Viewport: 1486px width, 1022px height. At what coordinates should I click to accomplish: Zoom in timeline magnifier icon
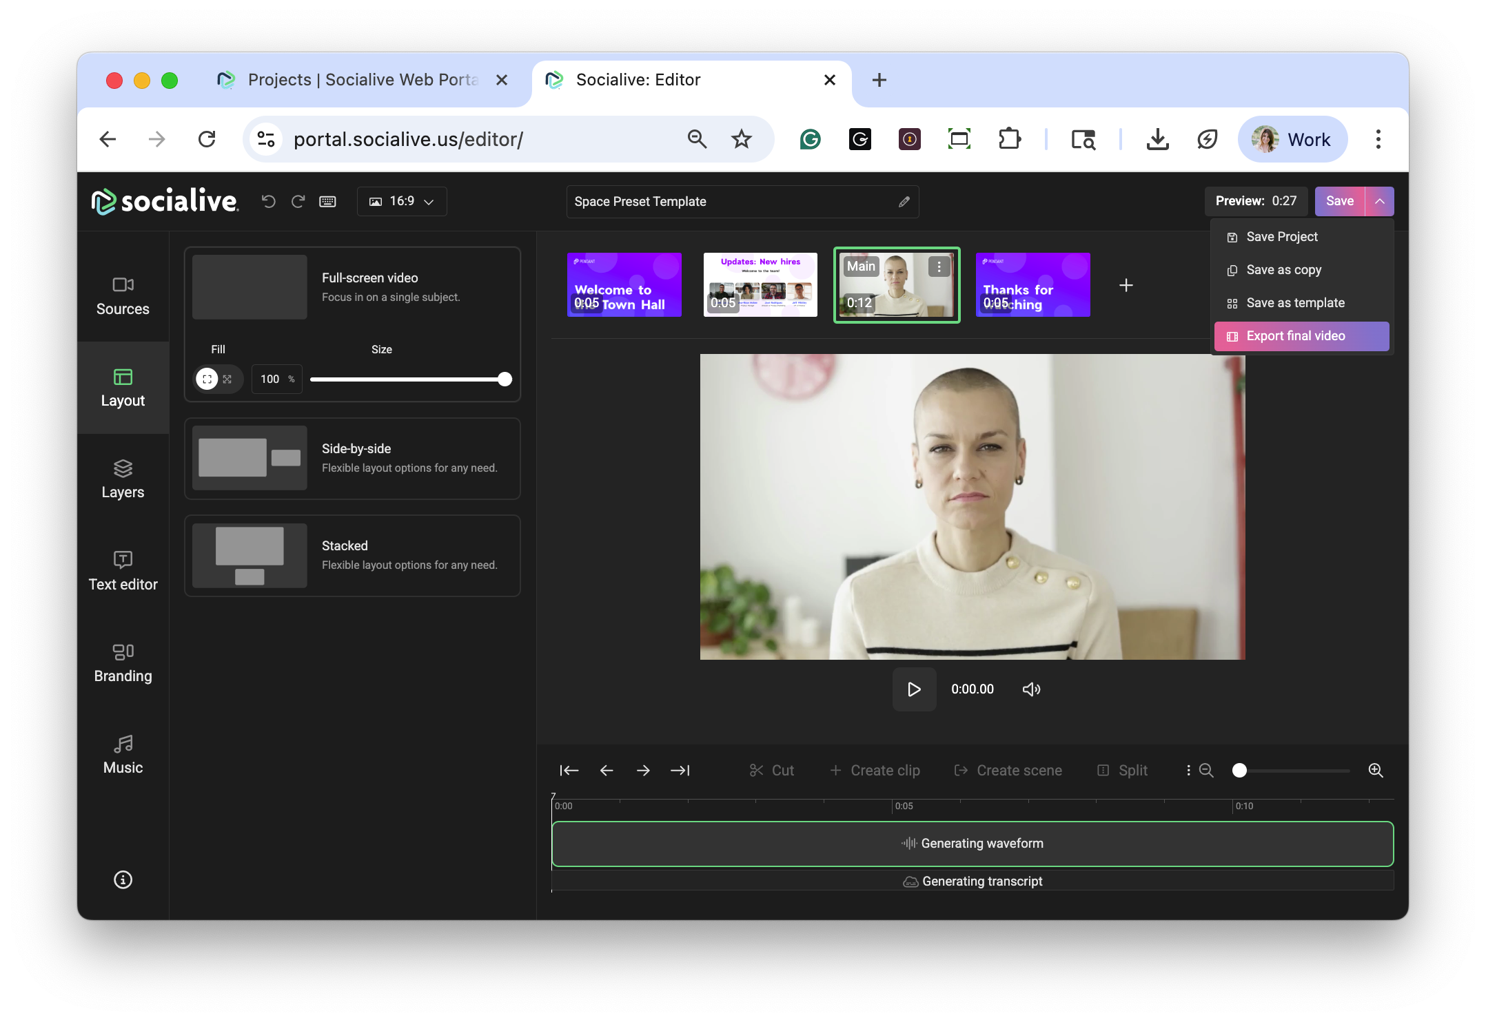tap(1375, 770)
